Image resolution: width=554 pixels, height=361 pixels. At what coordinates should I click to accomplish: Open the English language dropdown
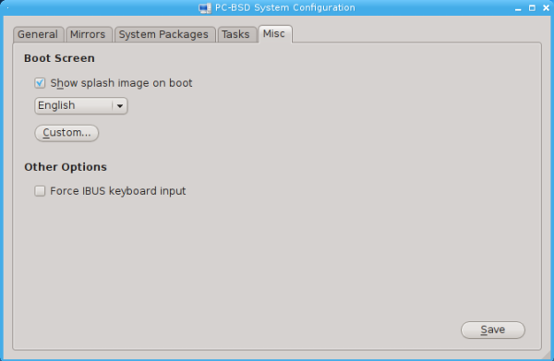(81, 105)
